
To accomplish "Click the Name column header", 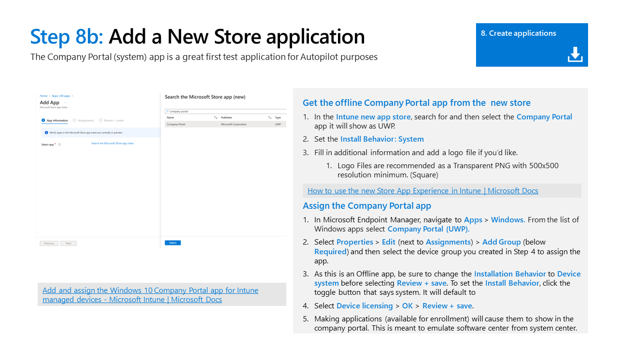I will (170, 117).
